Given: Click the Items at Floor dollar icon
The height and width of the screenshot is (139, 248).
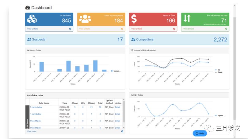Looking at the screenshot, I should point(134,19).
